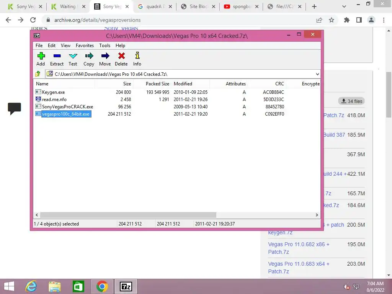
Task: Click the 34 files download button
Action: tap(351, 101)
